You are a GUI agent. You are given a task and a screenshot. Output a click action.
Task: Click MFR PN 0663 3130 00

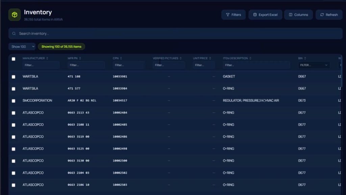pos(78,160)
